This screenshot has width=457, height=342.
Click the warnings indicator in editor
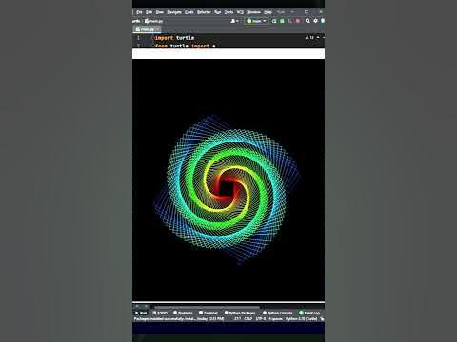[x=309, y=38]
